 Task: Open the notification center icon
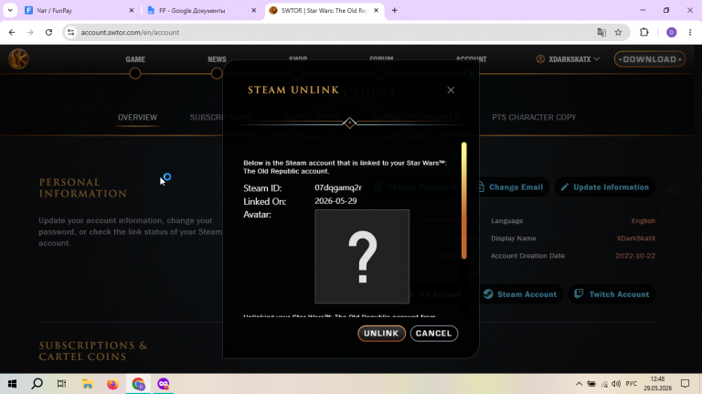coord(685,384)
